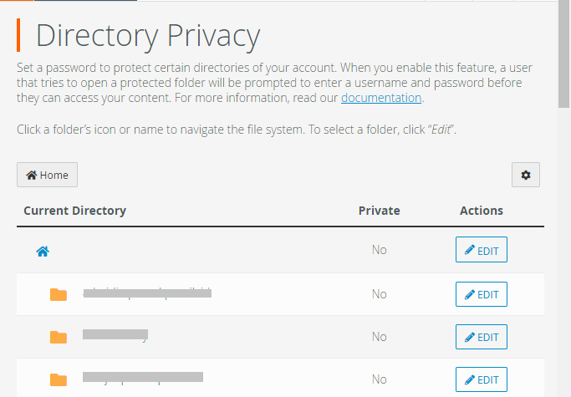Click the Private column header
The height and width of the screenshot is (397, 571).
(x=379, y=211)
